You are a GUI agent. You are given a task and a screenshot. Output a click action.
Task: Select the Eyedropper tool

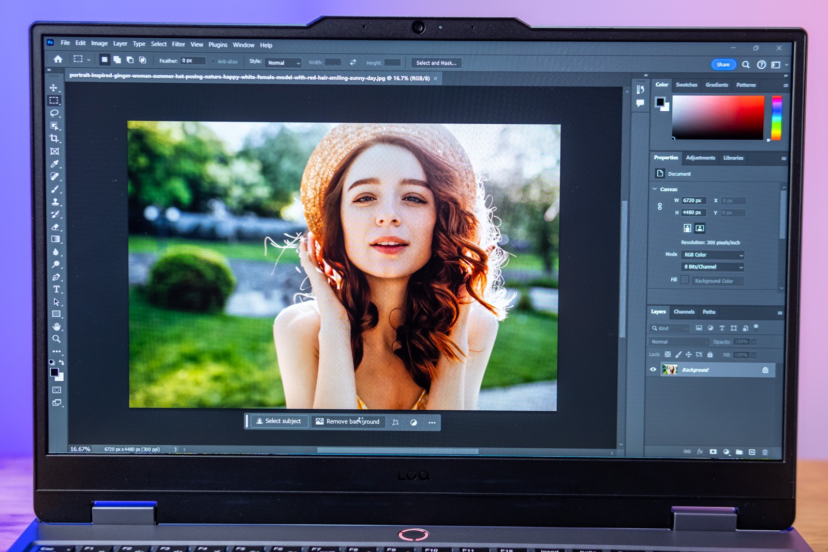tap(54, 164)
